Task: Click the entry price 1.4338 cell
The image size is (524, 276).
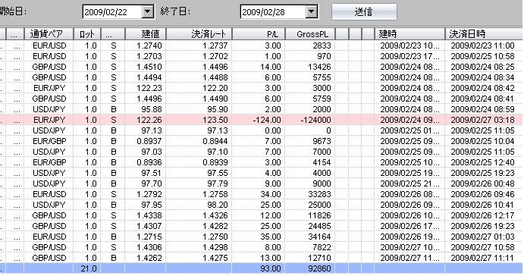Action: point(149,215)
